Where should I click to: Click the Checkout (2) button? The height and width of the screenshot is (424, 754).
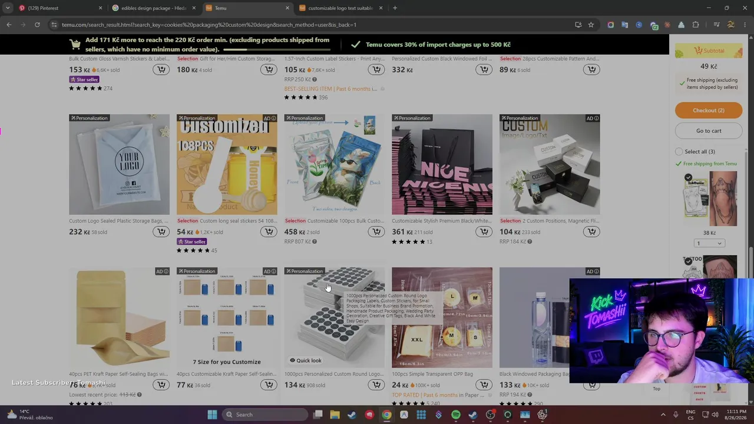(x=709, y=110)
